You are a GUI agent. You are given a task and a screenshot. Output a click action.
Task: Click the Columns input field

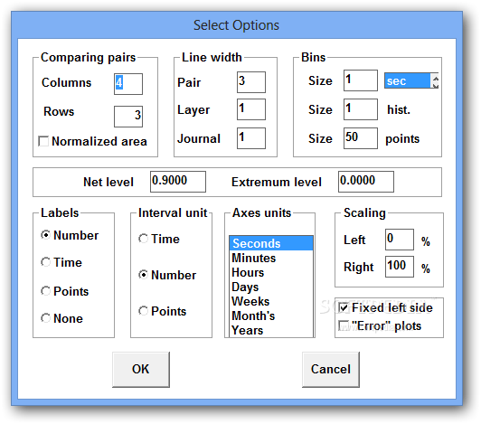[128, 84]
